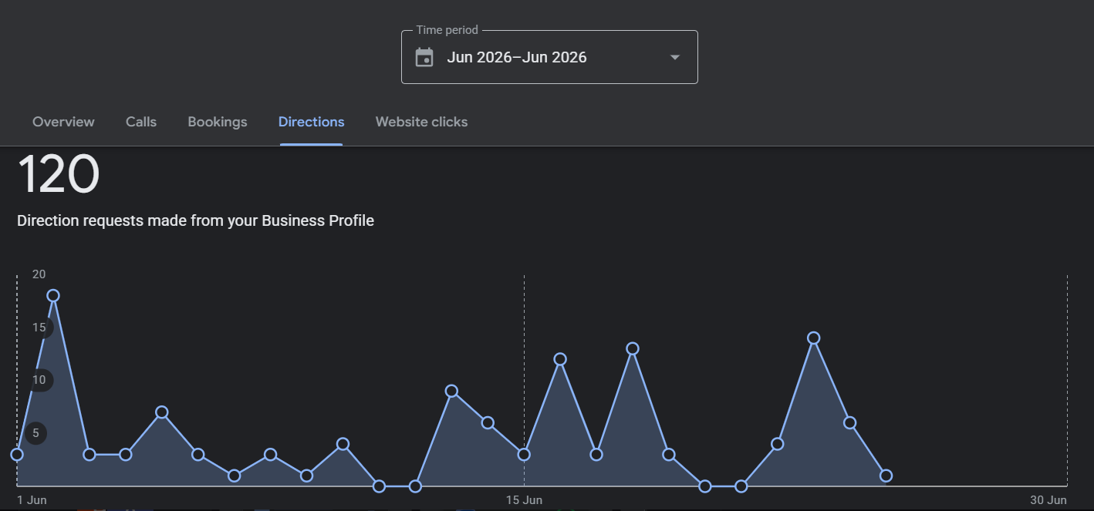Click the 5 label on the y-axis
The height and width of the screenshot is (511, 1094).
(35, 433)
